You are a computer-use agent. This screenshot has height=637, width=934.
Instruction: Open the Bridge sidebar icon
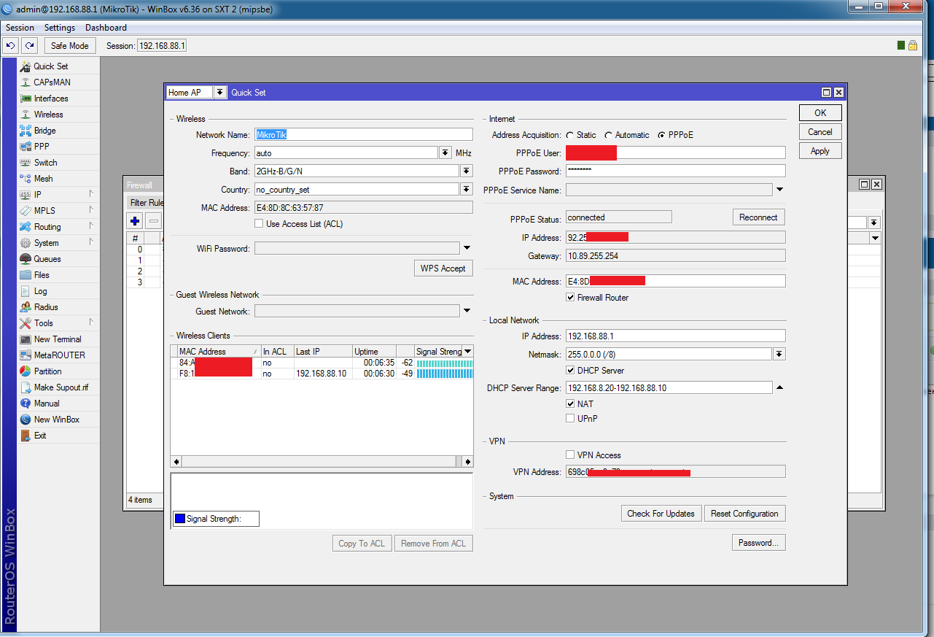(26, 131)
